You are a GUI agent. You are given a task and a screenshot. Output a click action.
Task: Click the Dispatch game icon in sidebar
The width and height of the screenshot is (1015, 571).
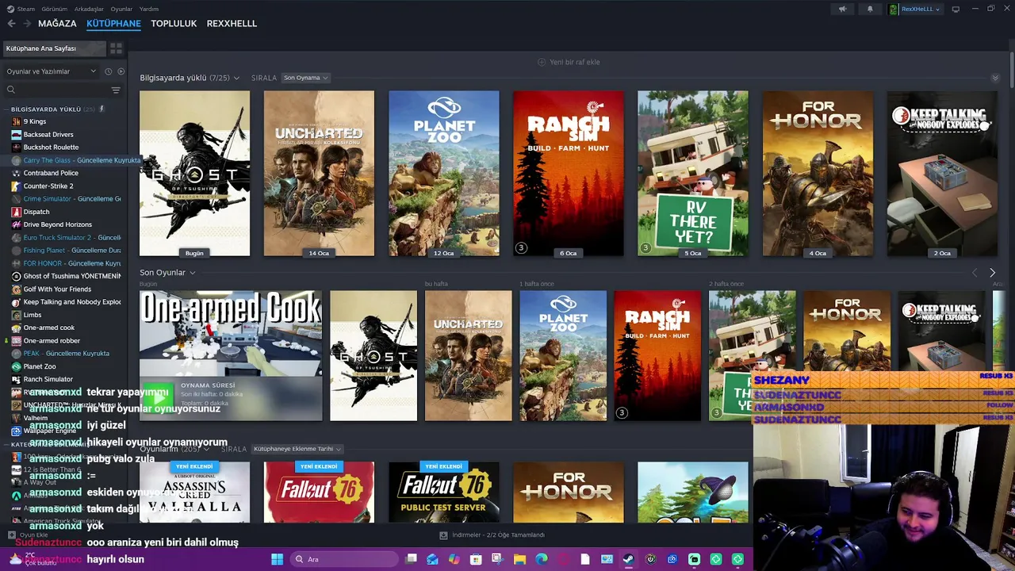[16, 212]
